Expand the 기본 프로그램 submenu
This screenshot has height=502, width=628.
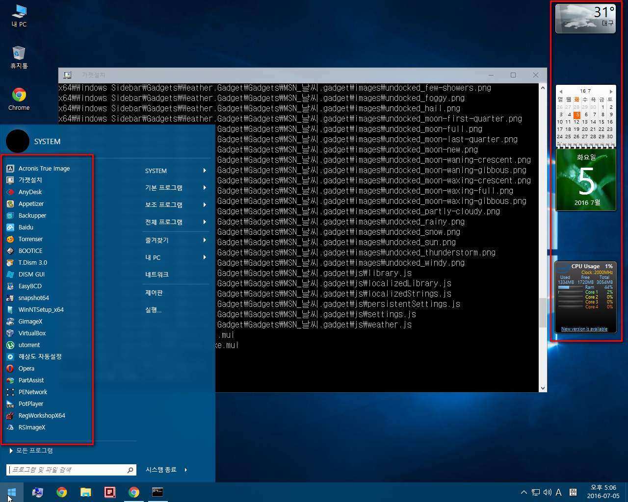175,188
